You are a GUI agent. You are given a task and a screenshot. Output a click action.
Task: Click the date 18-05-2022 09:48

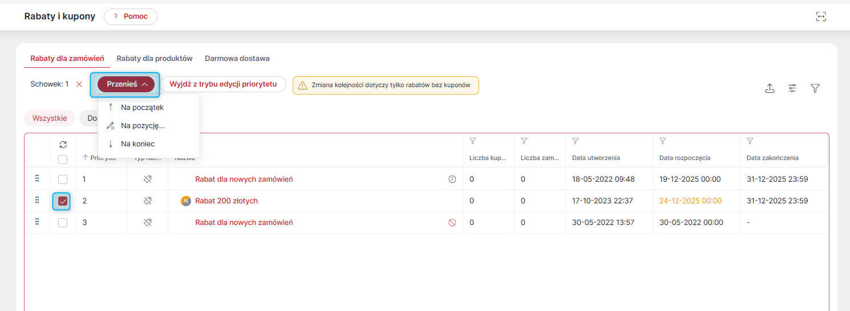[604, 179]
